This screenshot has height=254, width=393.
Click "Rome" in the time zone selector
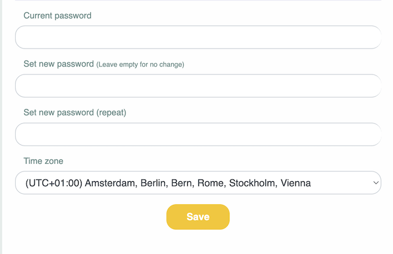[210, 184]
